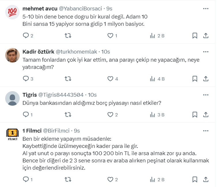Open Tigris default avatar
The height and width of the screenshot is (187, 218).
(x=12, y=98)
